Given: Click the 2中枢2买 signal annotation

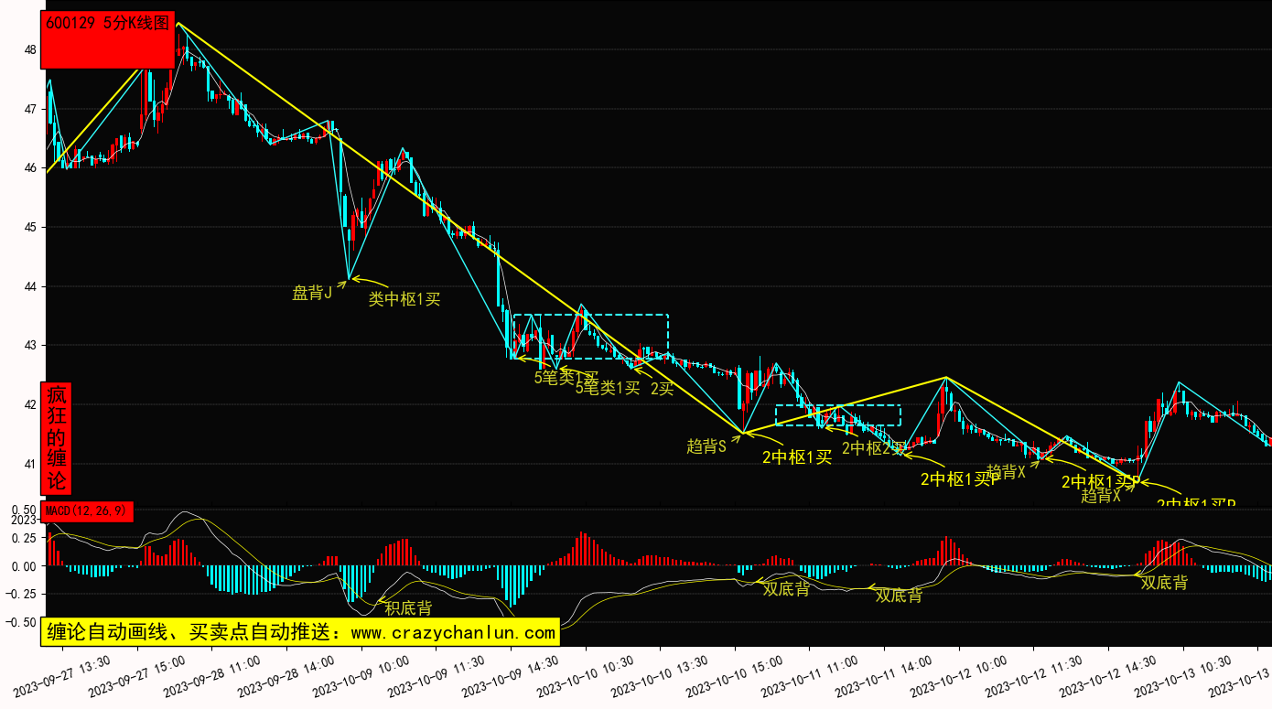Looking at the screenshot, I should point(873,447).
